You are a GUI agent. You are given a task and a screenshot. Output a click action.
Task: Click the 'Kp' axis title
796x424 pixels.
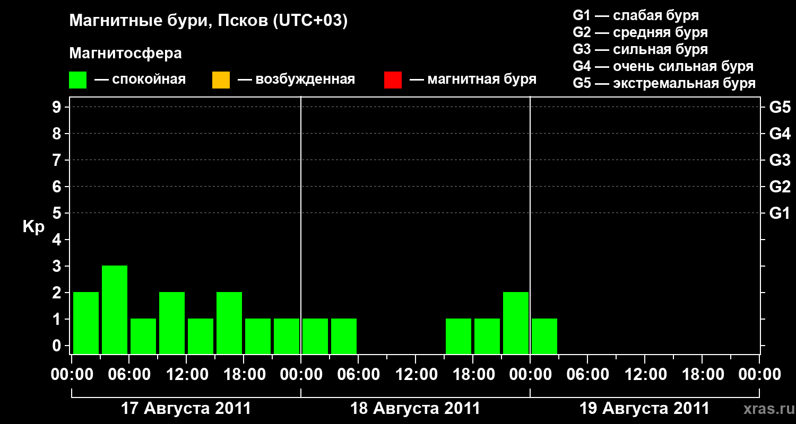(x=34, y=227)
